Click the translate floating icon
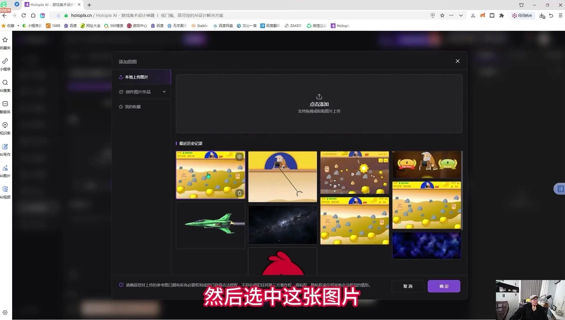Image resolution: width=565 pixels, height=320 pixels. pos(560,189)
